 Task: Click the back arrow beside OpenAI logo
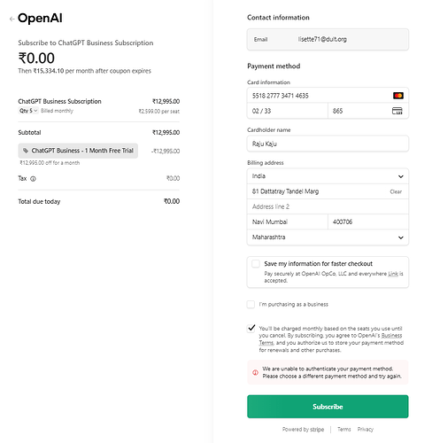click(x=12, y=19)
